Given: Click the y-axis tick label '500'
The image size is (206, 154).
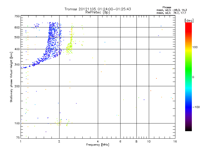Looking at the screenshot, I should pyautogui.click(x=17, y=37).
